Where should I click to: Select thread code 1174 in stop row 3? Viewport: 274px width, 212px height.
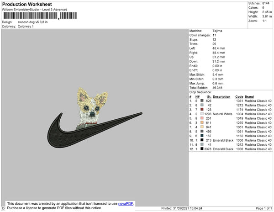tap(240, 110)
